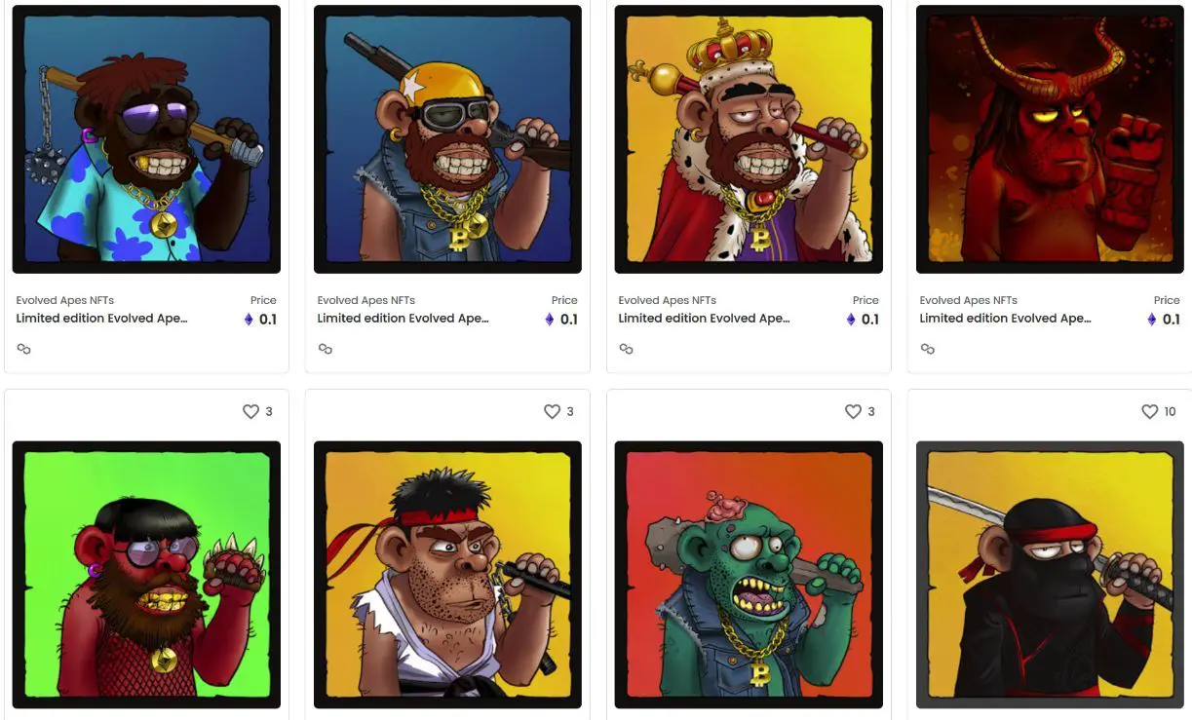
Task: Like the red bearded ape card with heart
Action: 250,412
